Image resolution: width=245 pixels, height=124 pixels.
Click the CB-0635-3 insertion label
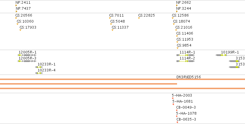click(186, 119)
